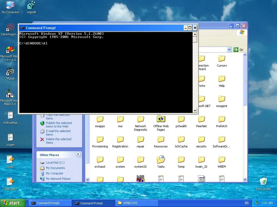Select the WBEM folder
Screen dimensions: 277x207
[x=222, y=162]
